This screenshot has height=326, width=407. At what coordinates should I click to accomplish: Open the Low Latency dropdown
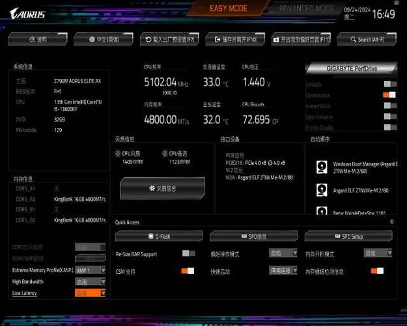tap(91, 293)
